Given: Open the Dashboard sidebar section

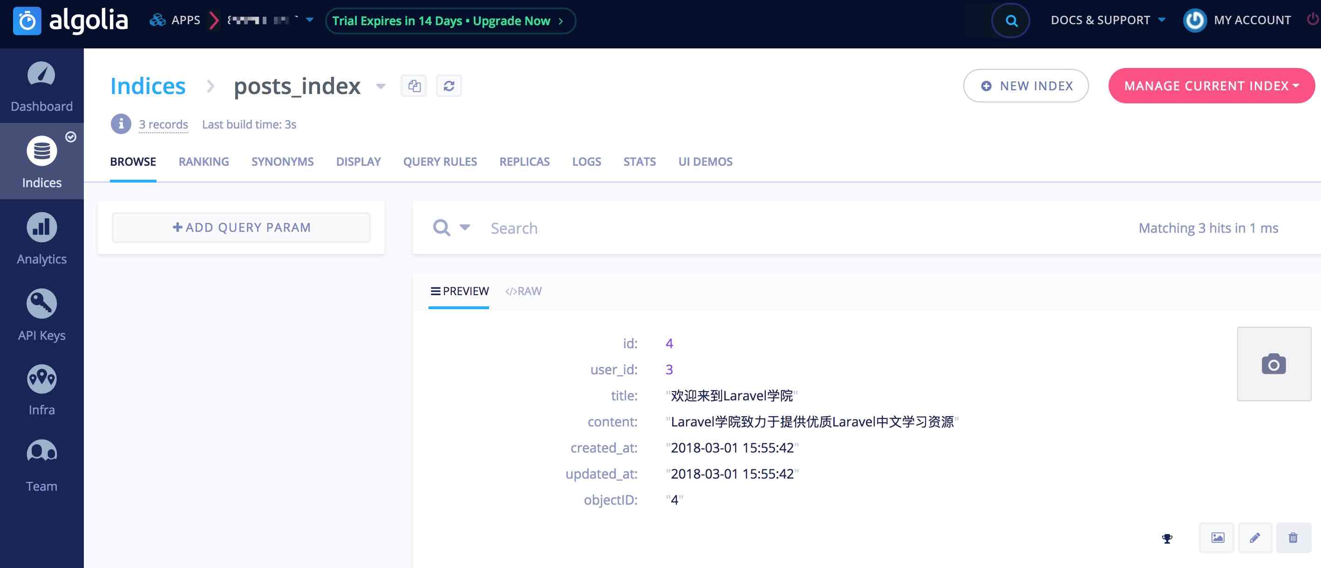Looking at the screenshot, I should 41,87.
